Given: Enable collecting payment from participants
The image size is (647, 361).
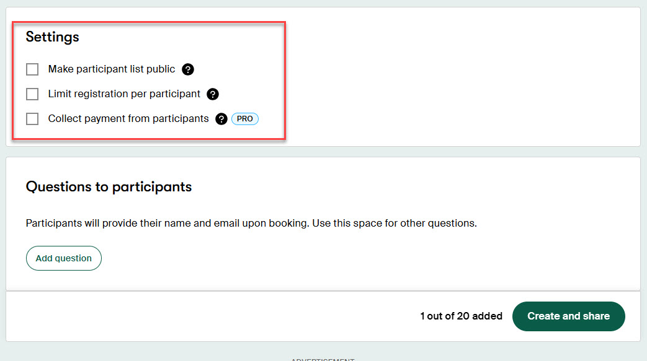Looking at the screenshot, I should [x=32, y=119].
